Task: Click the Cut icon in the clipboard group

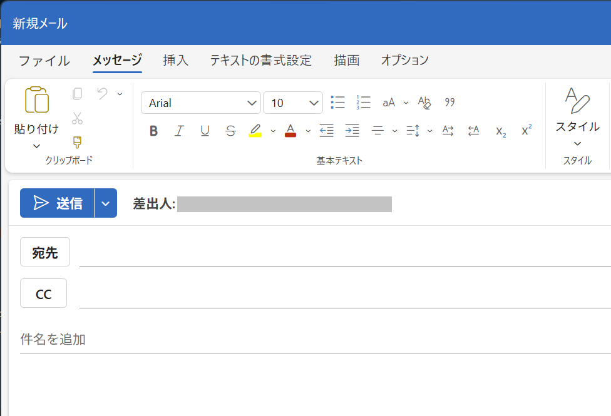Action: 76,119
